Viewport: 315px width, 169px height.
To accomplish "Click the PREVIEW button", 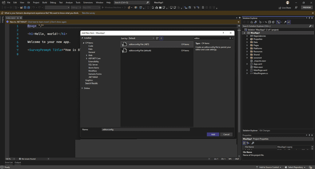I will (x=307, y=7).
